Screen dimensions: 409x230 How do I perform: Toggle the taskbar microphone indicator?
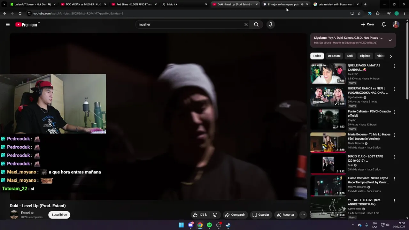click(x=367, y=225)
